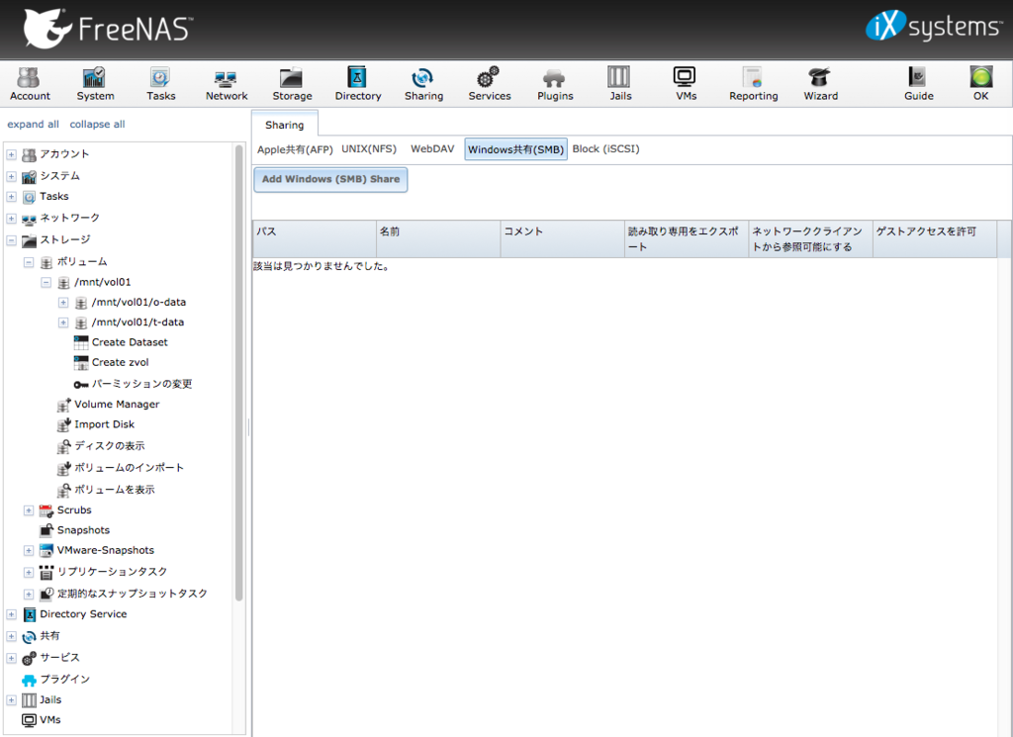Click the Create zvol tree icon
1013x737 pixels.
pyautogui.click(x=81, y=362)
